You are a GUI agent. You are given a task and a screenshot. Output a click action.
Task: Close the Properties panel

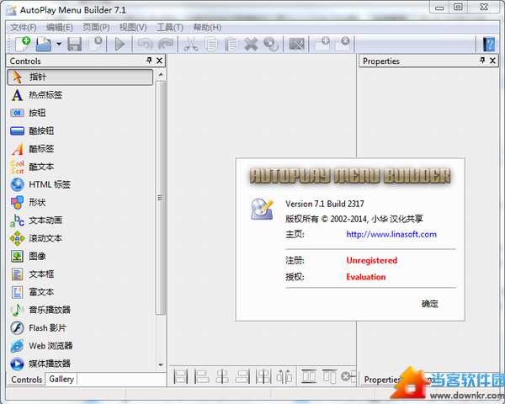pyautogui.click(x=492, y=61)
